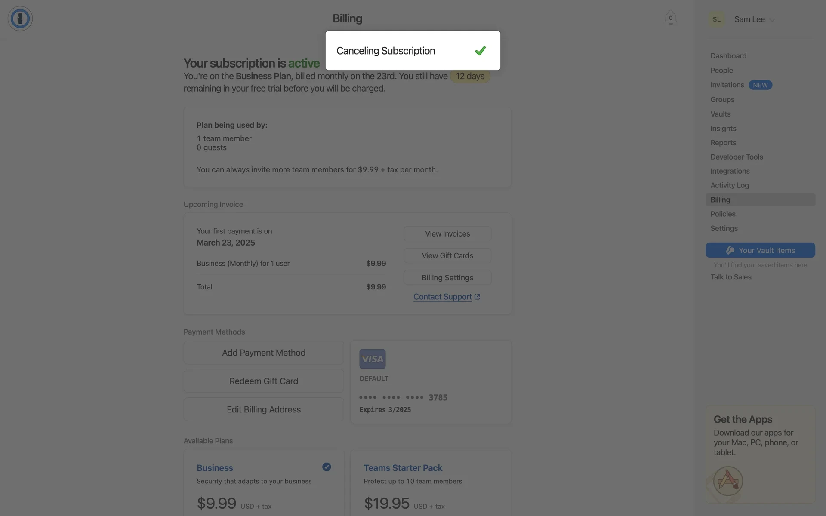This screenshot has width=826, height=516.
Task: Click the Business (Monthly) for 1 user line
Action: [x=243, y=263]
